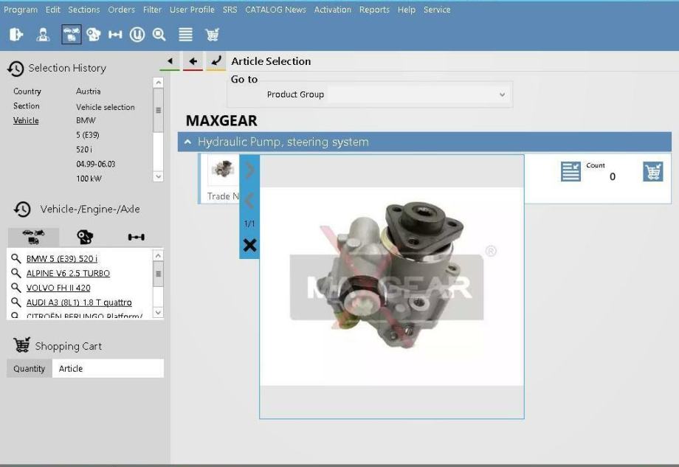Viewport: 679px width, 467px height.
Task: Switch to the engine tab in history panel
Action: [x=85, y=237]
